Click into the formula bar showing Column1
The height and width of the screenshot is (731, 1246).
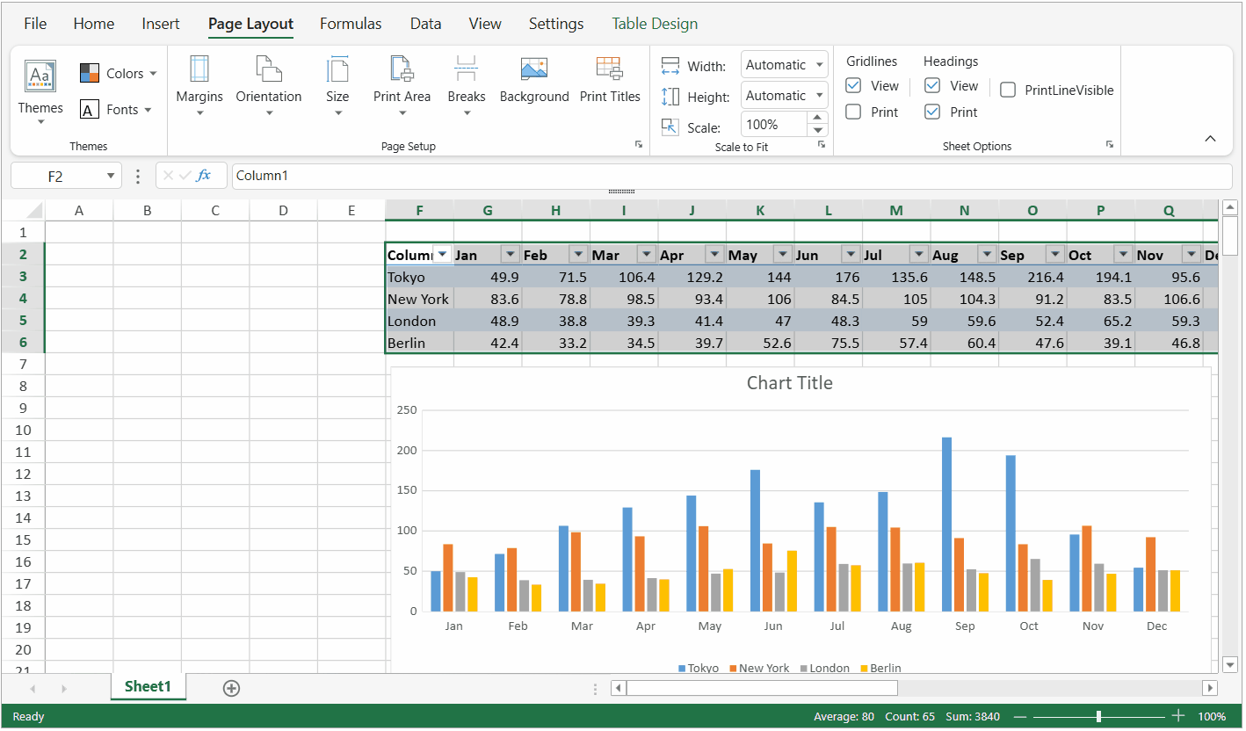[731, 176]
